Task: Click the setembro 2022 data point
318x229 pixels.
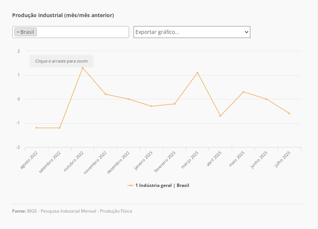Action: [x=60, y=128]
